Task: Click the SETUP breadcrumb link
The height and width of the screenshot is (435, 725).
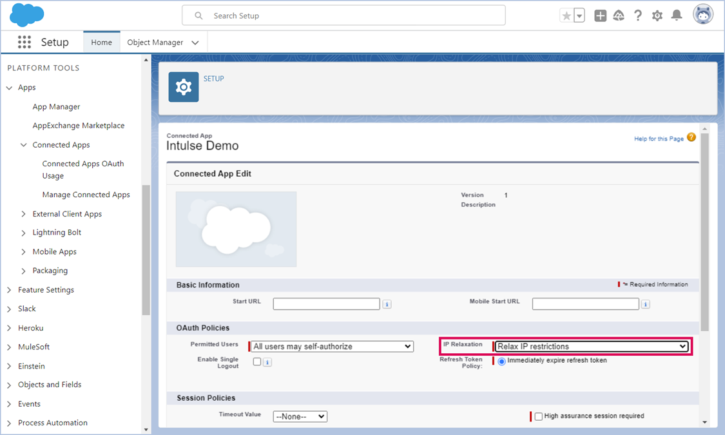Action: [213, 79]
